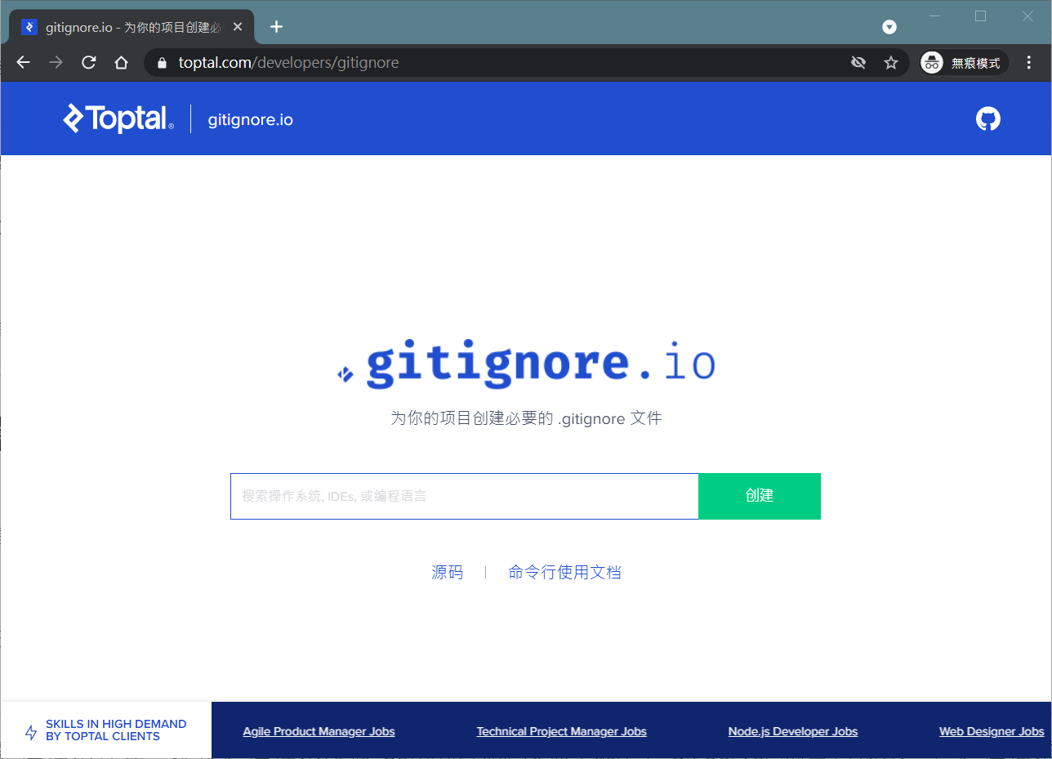Open the GitHub icon in header
This screenshot has height=759, width=1052.
pos(987,119)
